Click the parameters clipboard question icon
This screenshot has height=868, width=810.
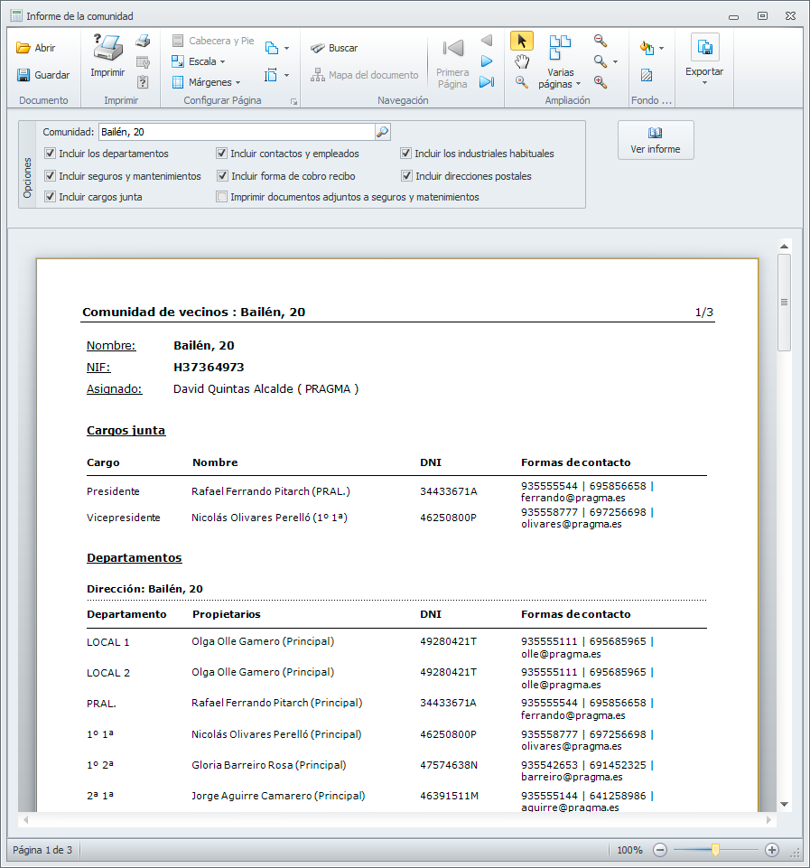tap(143, 82)
